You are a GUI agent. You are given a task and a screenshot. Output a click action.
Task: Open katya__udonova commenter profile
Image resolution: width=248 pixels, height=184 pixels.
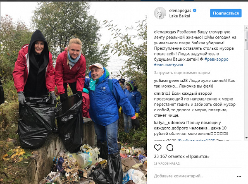pos(169,123)
